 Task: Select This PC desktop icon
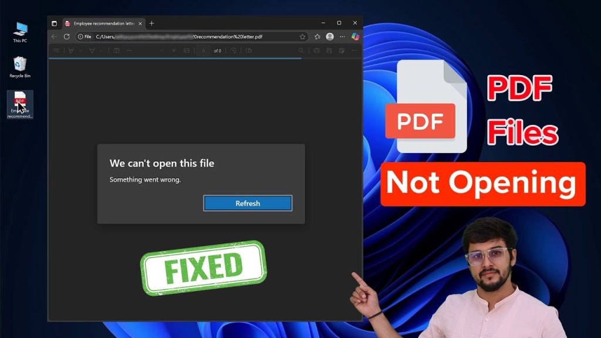coord(20,32)
